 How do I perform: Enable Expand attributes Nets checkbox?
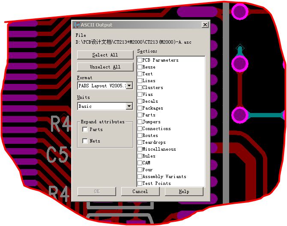(x=85, y=141)
